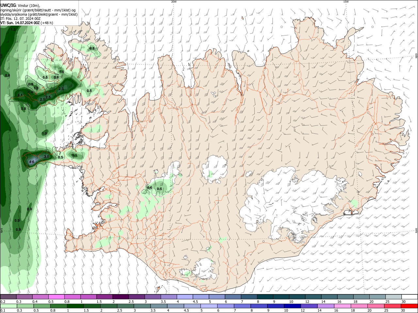Pick the medium green 0.5 swatch in lower legend row

coord(42,306)
